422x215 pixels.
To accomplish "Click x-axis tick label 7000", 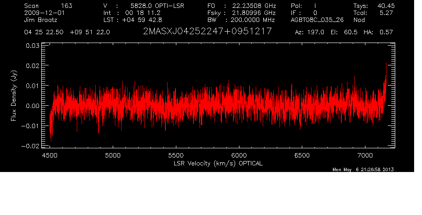I will pos(365,156).
